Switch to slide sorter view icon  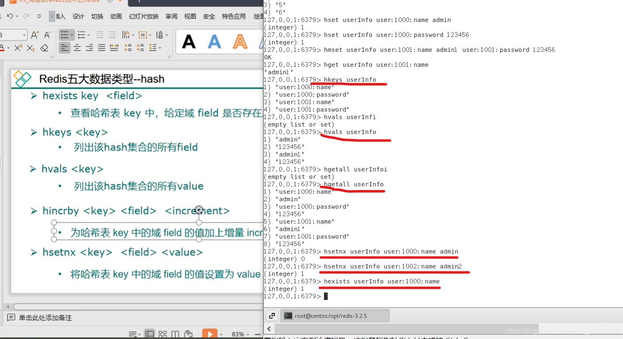pos(162,334)
